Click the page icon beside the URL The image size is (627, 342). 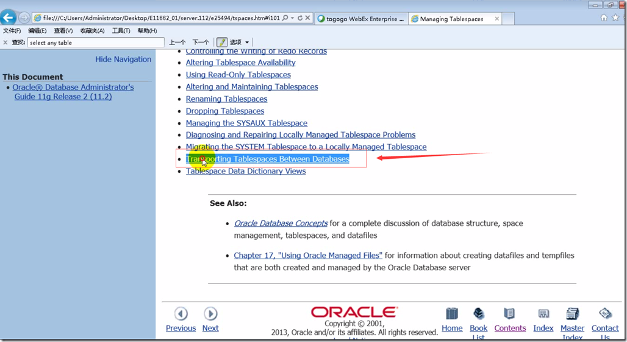[38, 18]
